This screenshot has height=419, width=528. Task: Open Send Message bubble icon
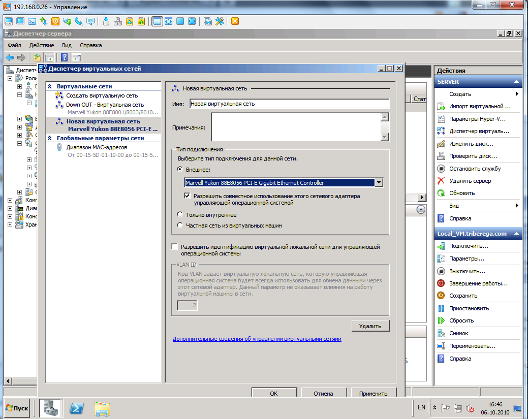coord(90,21)
